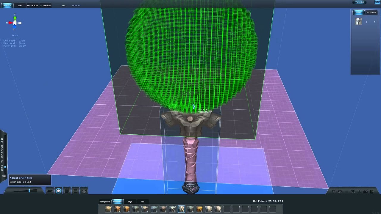This screenshot has height=214, width=381.
Task: Click the Untitled iso name field
Action: tap(76, 5)
